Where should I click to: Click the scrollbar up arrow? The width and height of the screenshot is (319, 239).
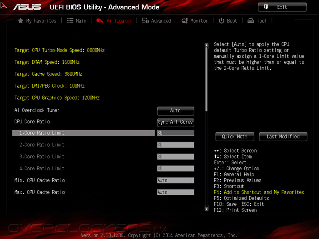pos(207,45)
